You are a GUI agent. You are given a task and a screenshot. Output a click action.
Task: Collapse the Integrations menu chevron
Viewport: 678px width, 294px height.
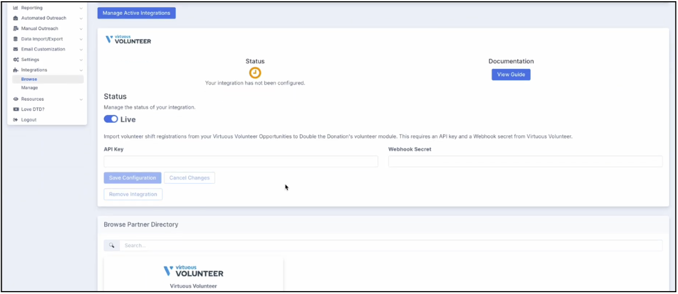(81, 70)
